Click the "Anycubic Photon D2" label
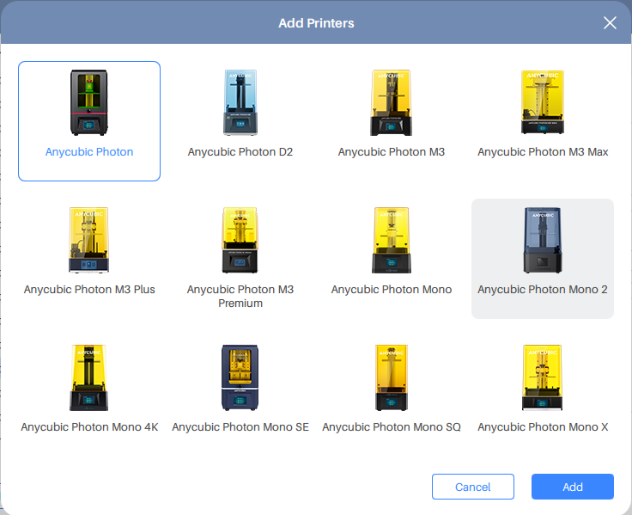The image size is (632, 515). coord(240,152)
